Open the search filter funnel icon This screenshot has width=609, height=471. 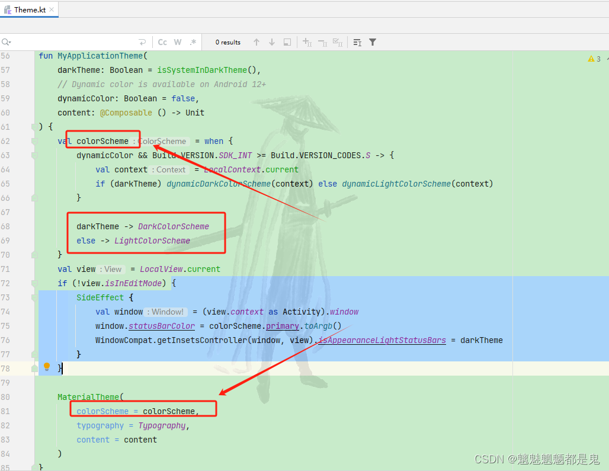(x=373, y=42)
